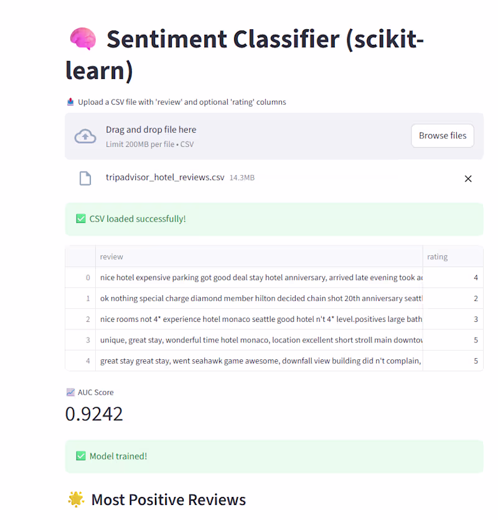Click the green checkmark in Model trained message
The height and width of the screenshot is (520, 498).
pos(81,456)
